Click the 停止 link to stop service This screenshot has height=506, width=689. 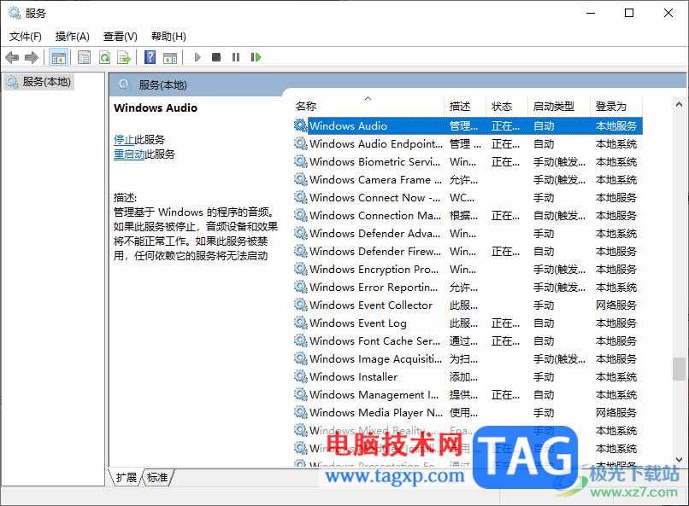point(124,140)
